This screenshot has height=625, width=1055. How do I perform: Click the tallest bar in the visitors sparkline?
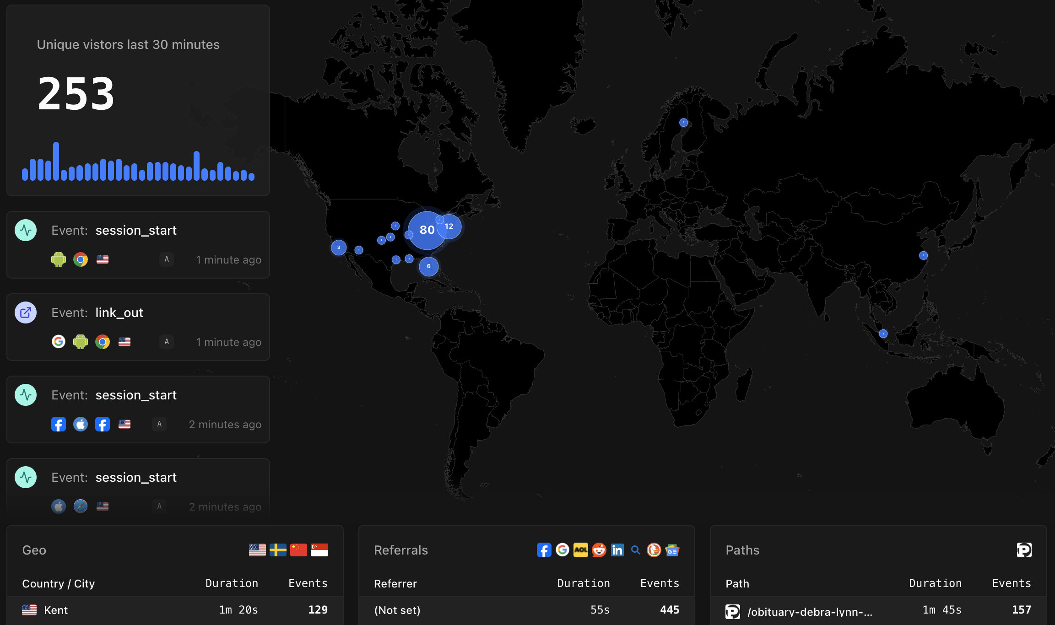coord(56,160)
